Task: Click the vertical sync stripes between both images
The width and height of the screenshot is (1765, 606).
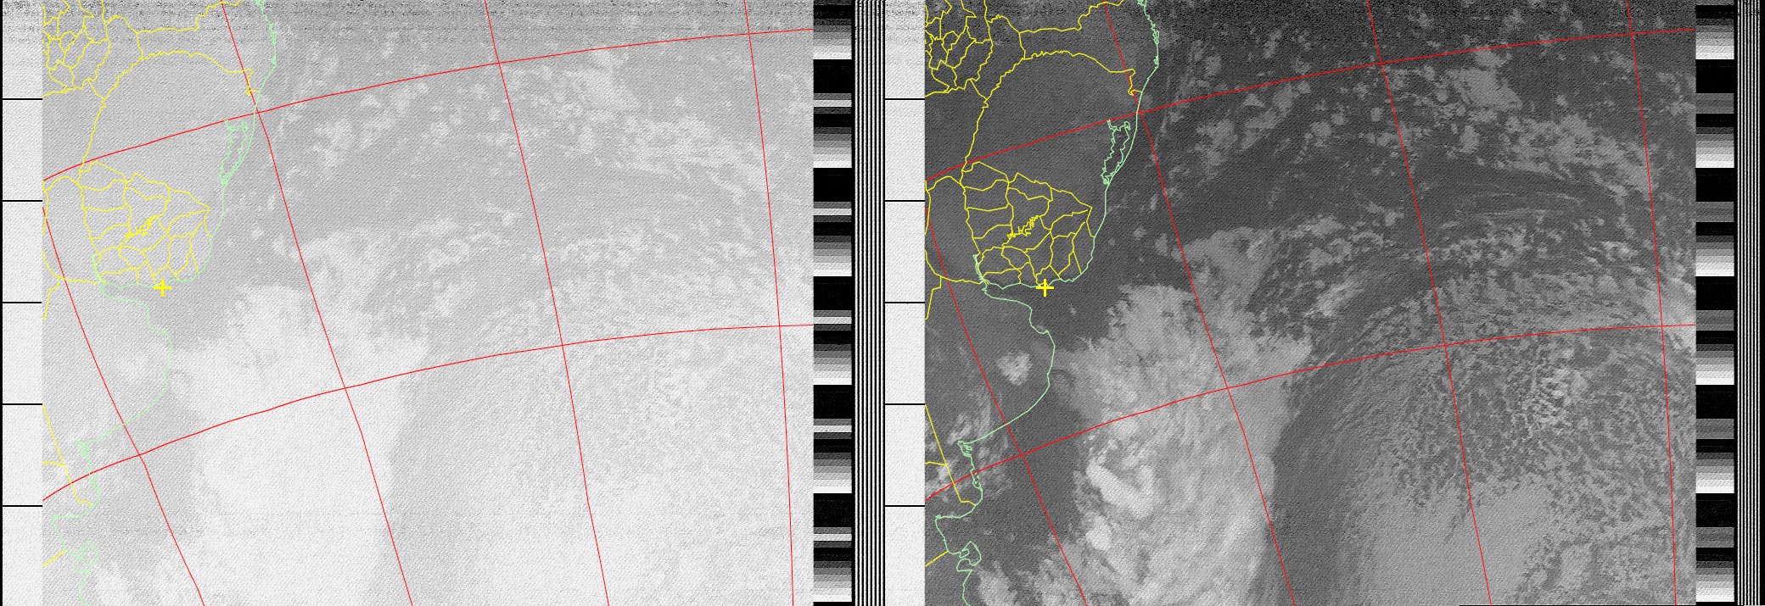Action: [x=869, y=305]
